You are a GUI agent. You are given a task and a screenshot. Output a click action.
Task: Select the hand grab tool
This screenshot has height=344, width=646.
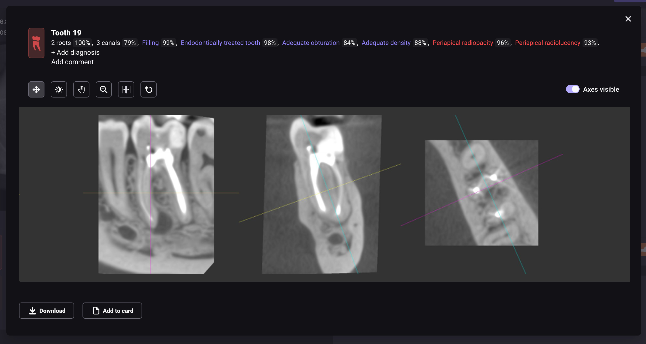tap(81, 90)
